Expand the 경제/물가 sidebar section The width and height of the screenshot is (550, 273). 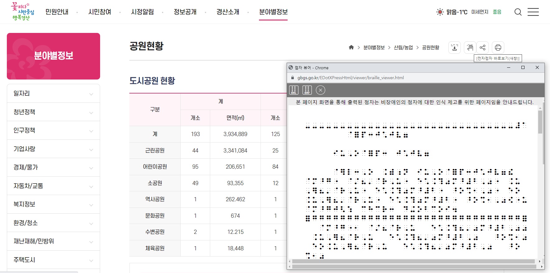pos(53,167)
